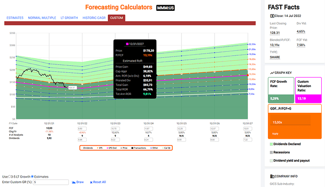The image size is (325, 187).
Task: Click the Tot Ann ROR 9,81% in tooltip
Action: [147, 94]
